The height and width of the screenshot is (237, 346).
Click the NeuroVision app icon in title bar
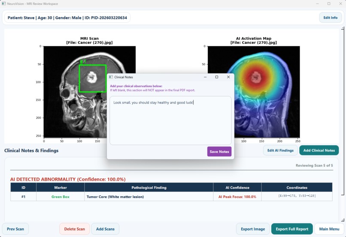[4, 4]
